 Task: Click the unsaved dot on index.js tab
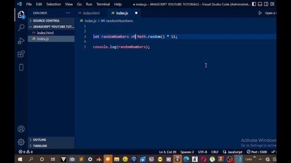click(x=136, y=13)
